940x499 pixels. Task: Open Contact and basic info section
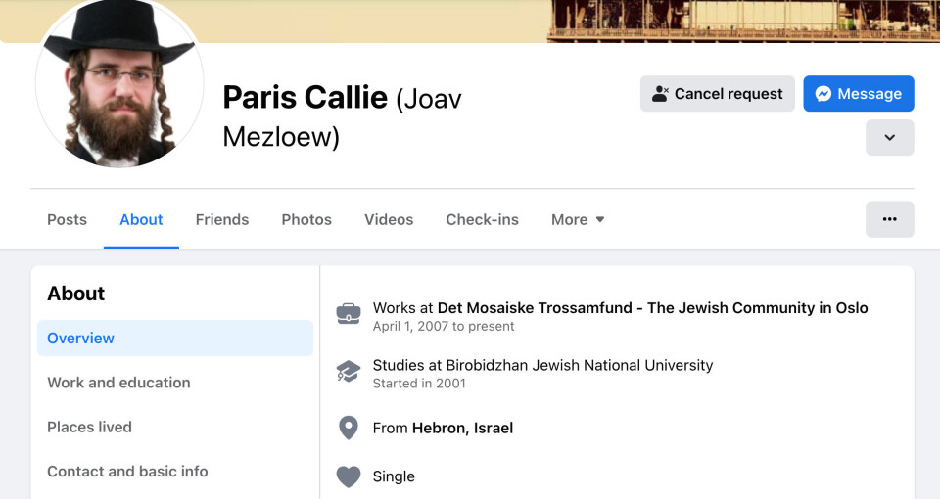point(127,472)
